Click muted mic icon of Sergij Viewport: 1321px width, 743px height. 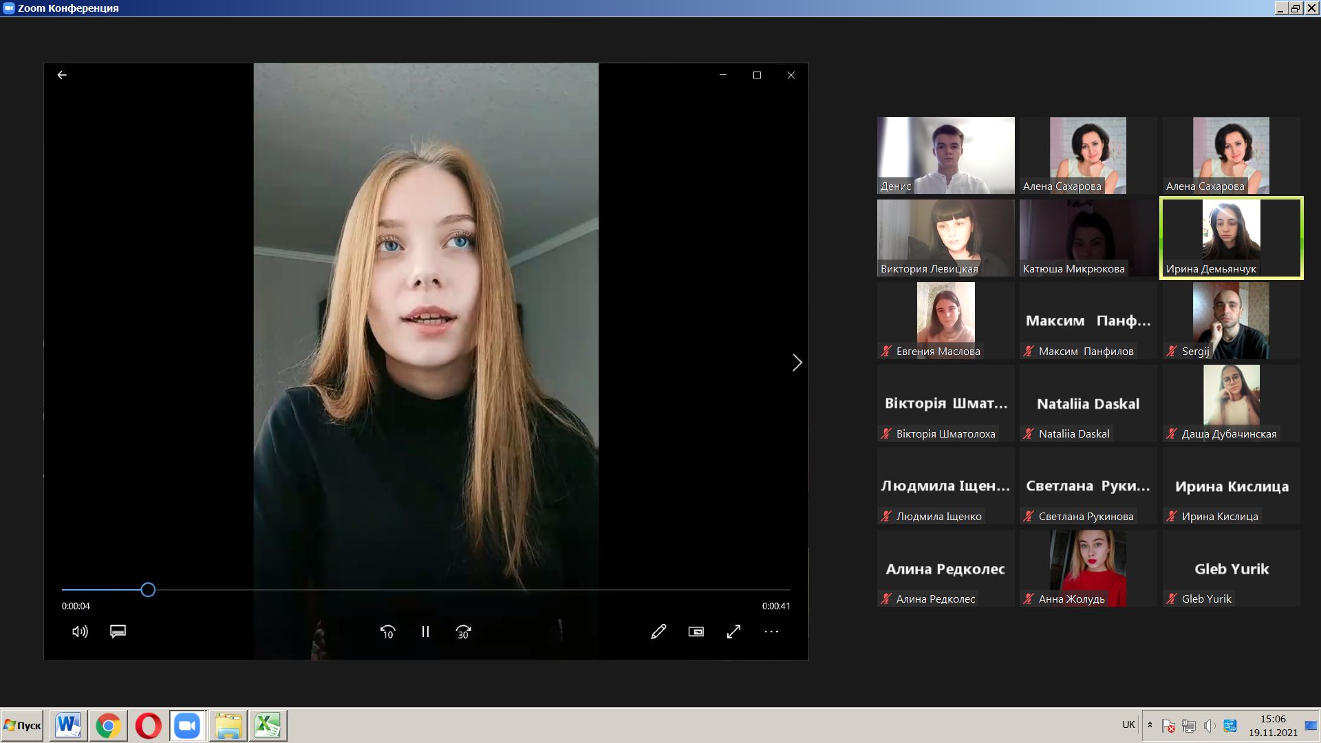point(1172,351)
